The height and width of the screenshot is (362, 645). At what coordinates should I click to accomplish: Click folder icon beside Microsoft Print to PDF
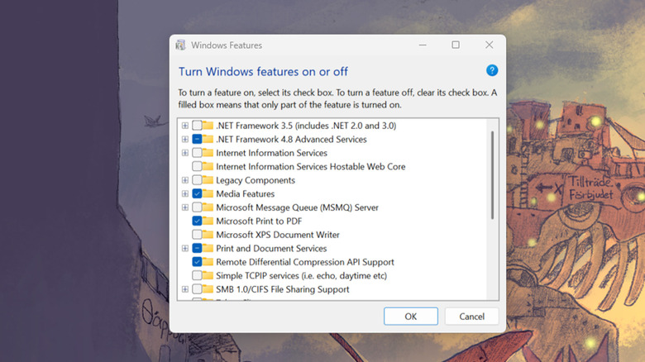(208, 221)
